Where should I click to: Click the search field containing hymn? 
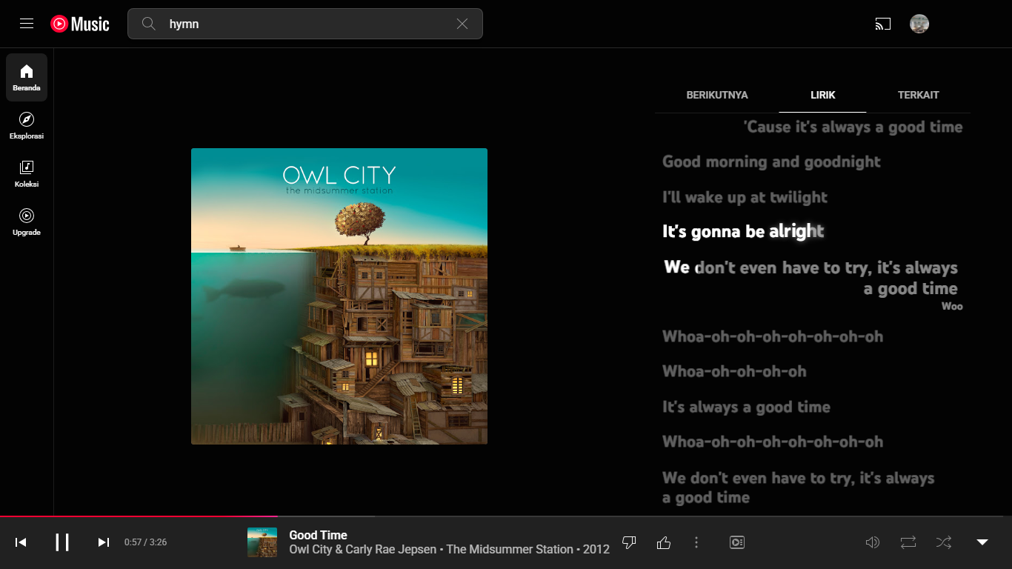[305, 24]
